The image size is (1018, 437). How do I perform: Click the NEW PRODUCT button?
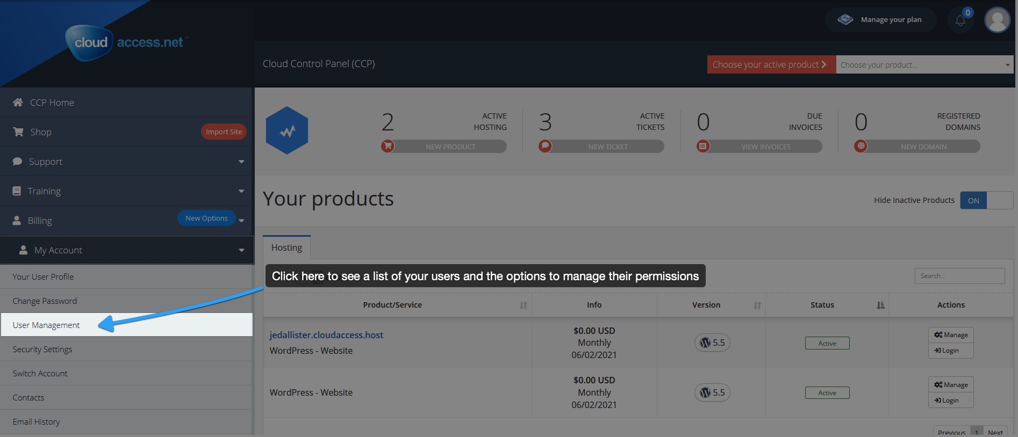point(450,147)
